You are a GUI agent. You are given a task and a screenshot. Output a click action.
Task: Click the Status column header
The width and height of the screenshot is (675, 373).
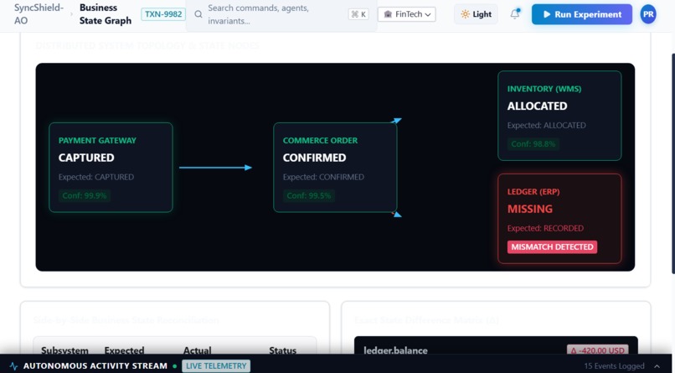click(282, 350)
